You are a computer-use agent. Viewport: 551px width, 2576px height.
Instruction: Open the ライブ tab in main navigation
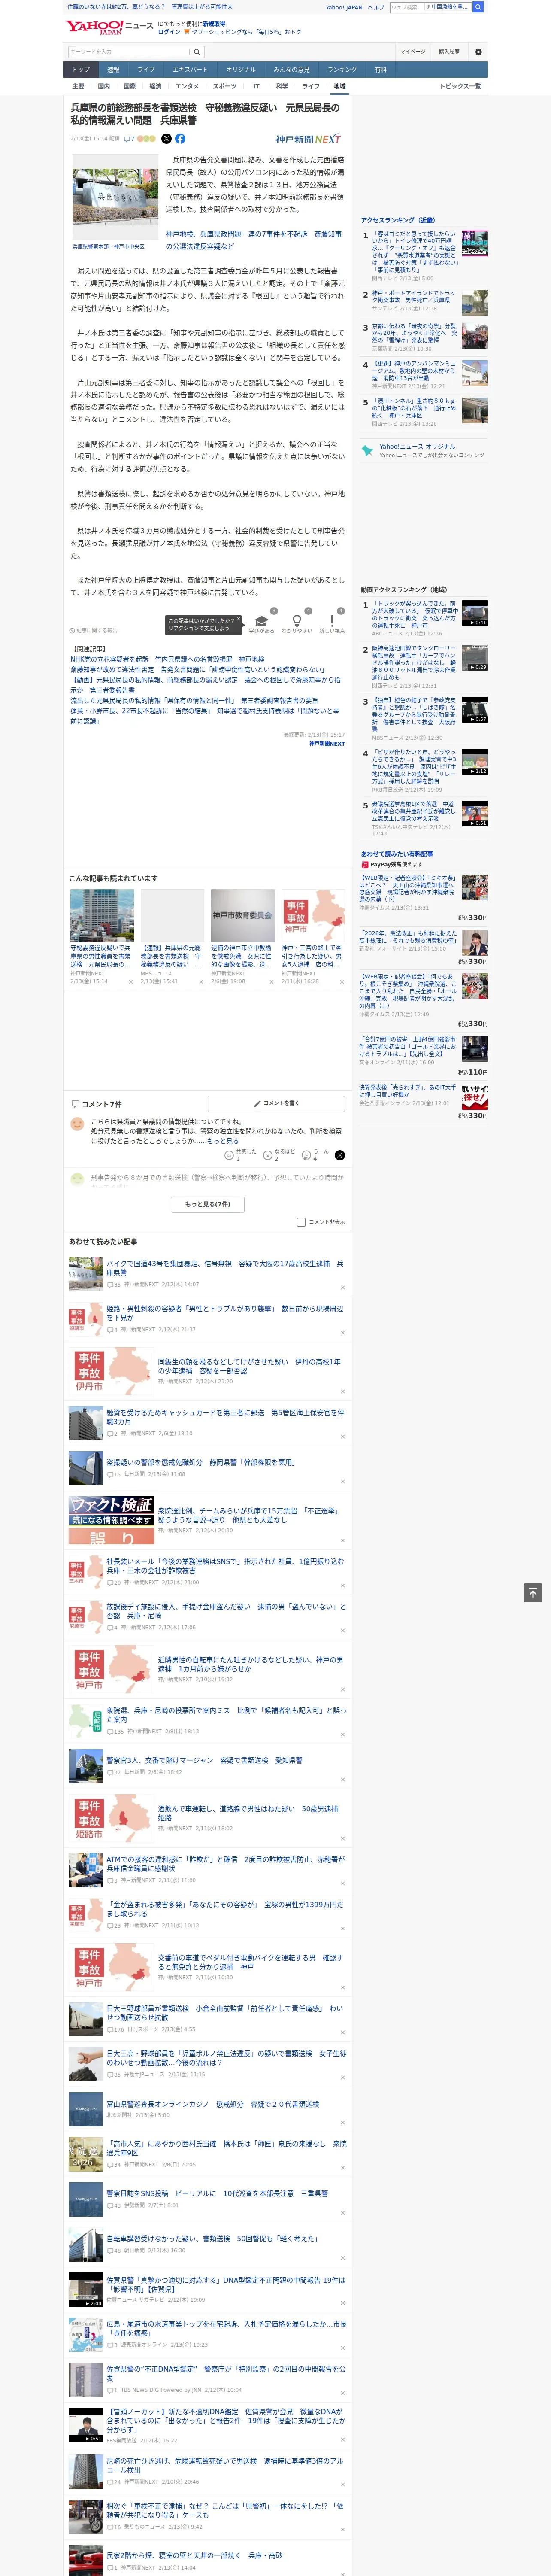click(146, 70)
